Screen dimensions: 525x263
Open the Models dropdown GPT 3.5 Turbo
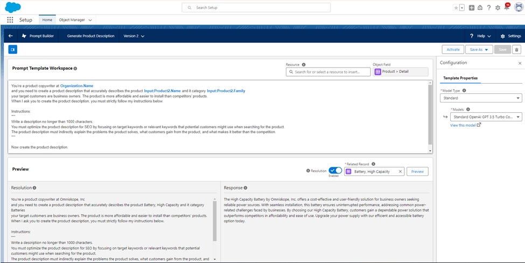tap(486, 117)
